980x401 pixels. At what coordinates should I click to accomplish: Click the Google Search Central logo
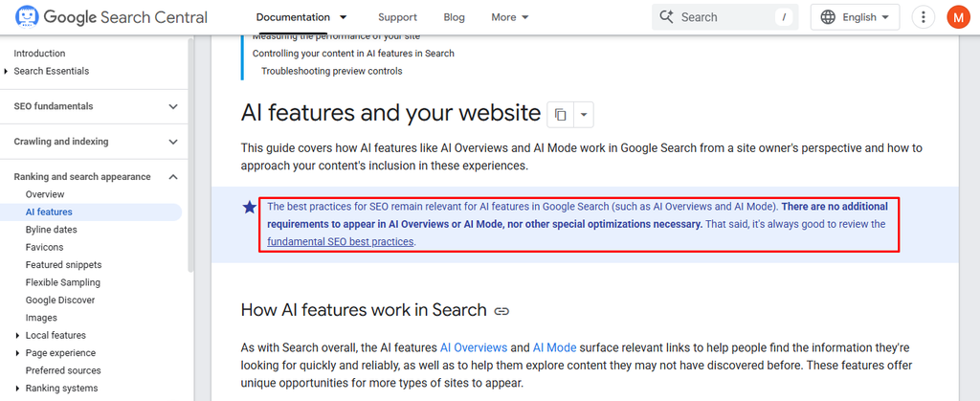[111, 17]
